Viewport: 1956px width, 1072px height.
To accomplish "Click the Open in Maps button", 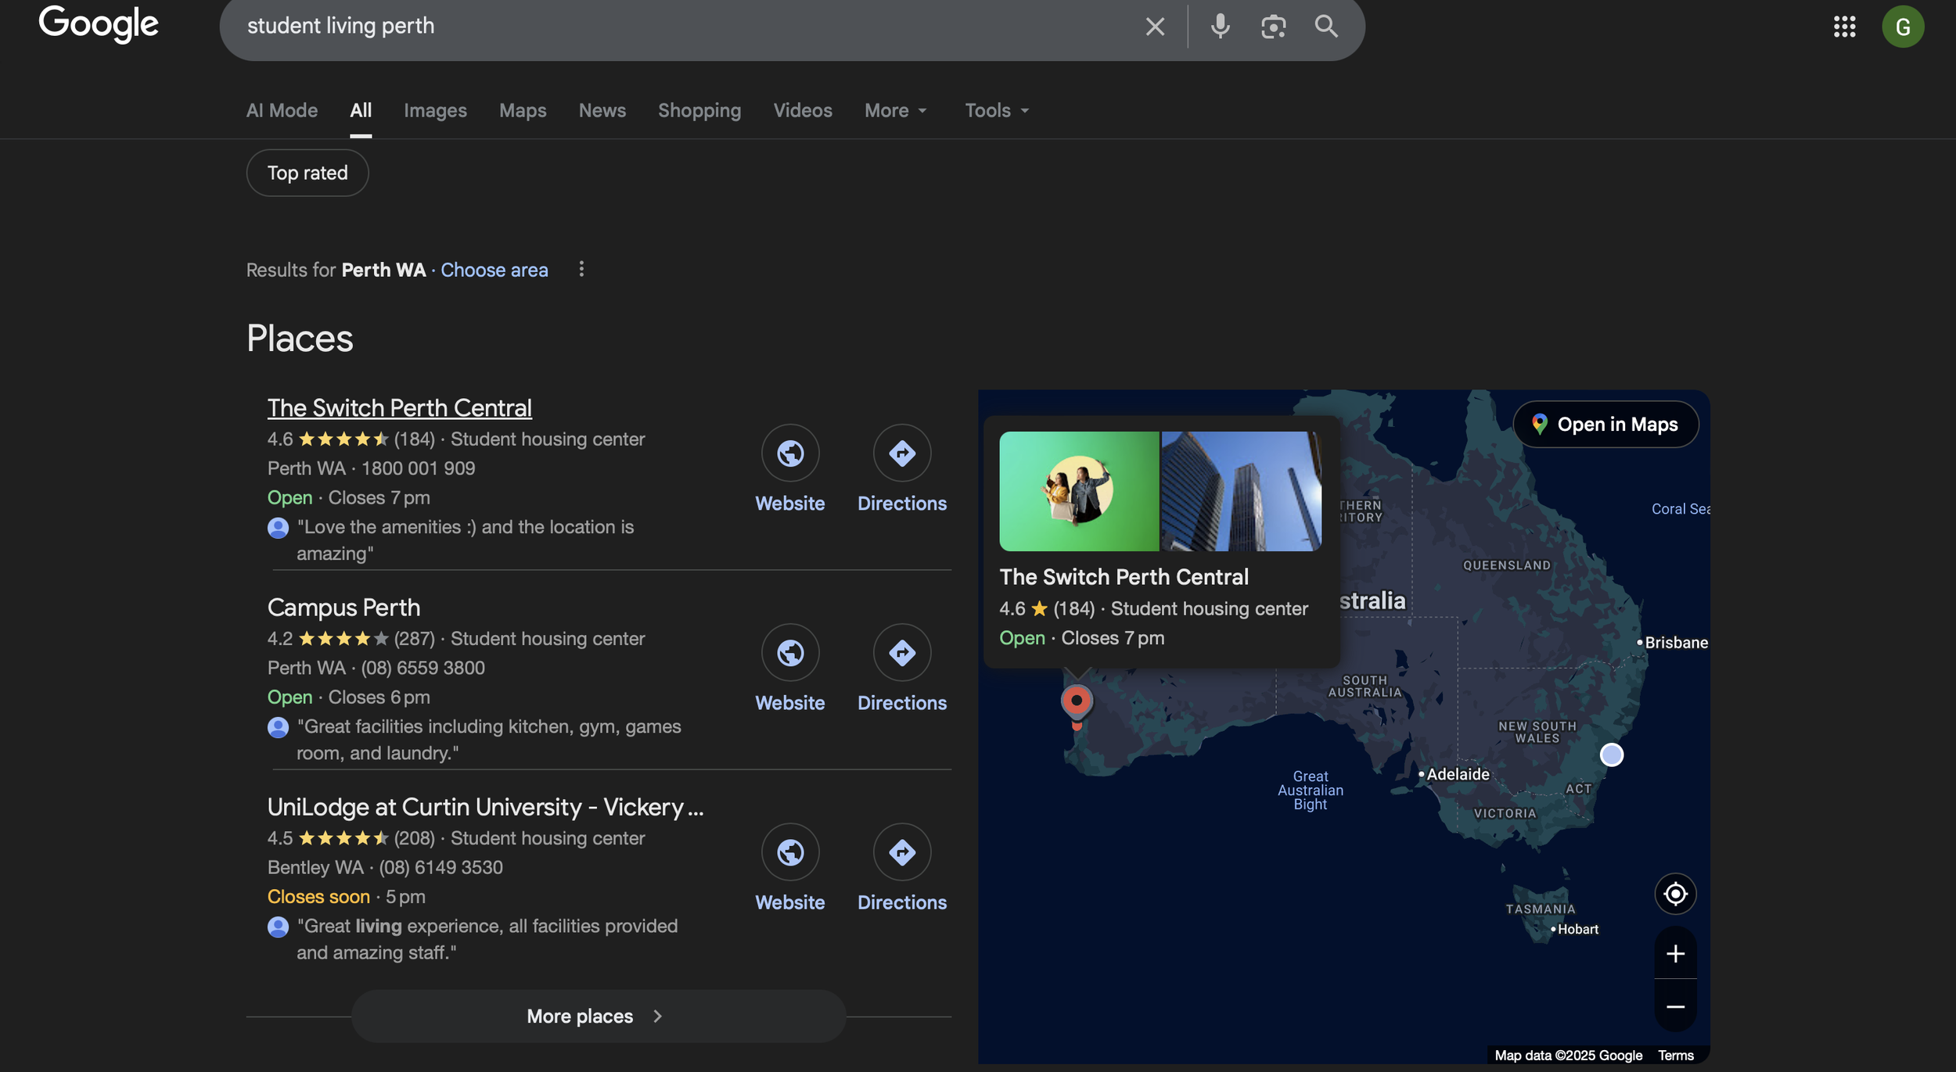I will (x=1605, y=425).
